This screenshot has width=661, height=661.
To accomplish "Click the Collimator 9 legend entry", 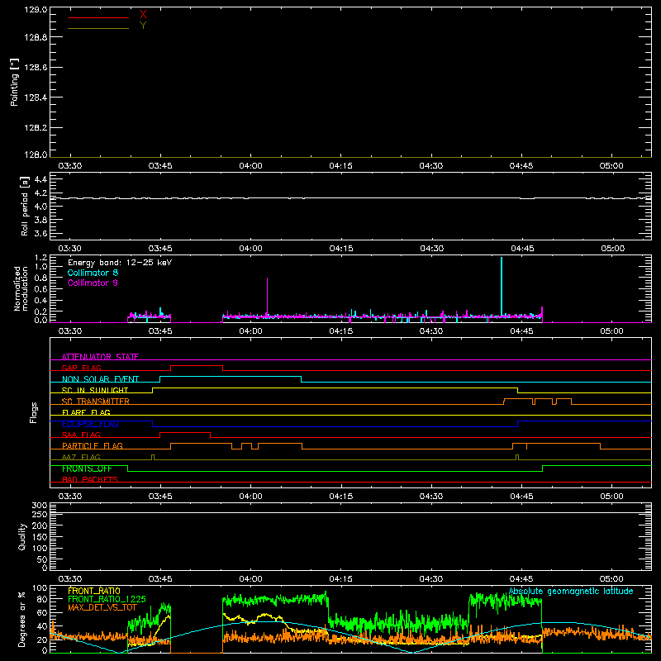I will (x=93, y=283).
